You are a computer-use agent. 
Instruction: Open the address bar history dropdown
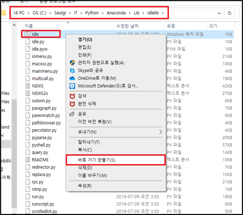coord(219,13)
